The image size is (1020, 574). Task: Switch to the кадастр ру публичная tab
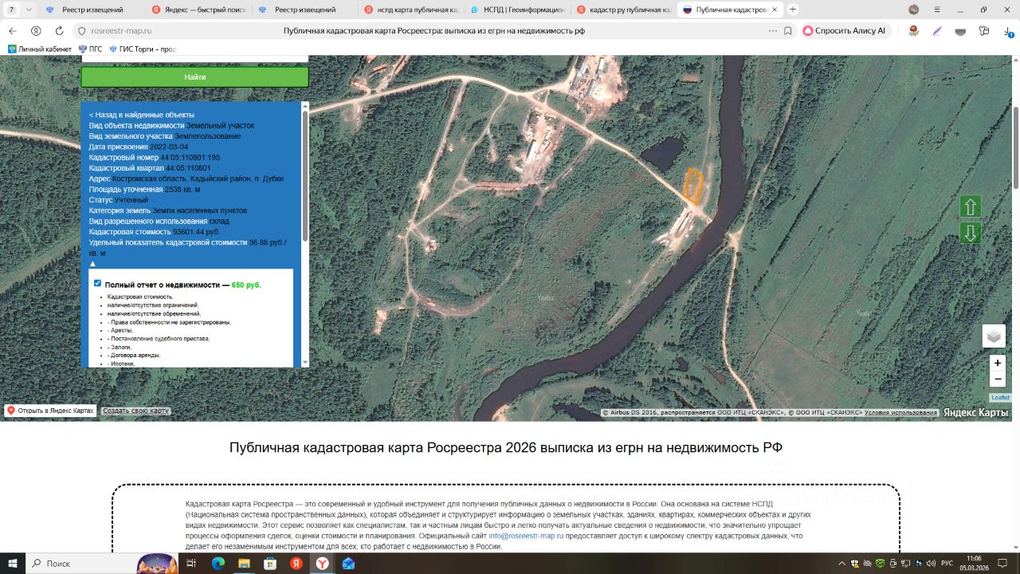pyautogui.click(x=622, y=10)
